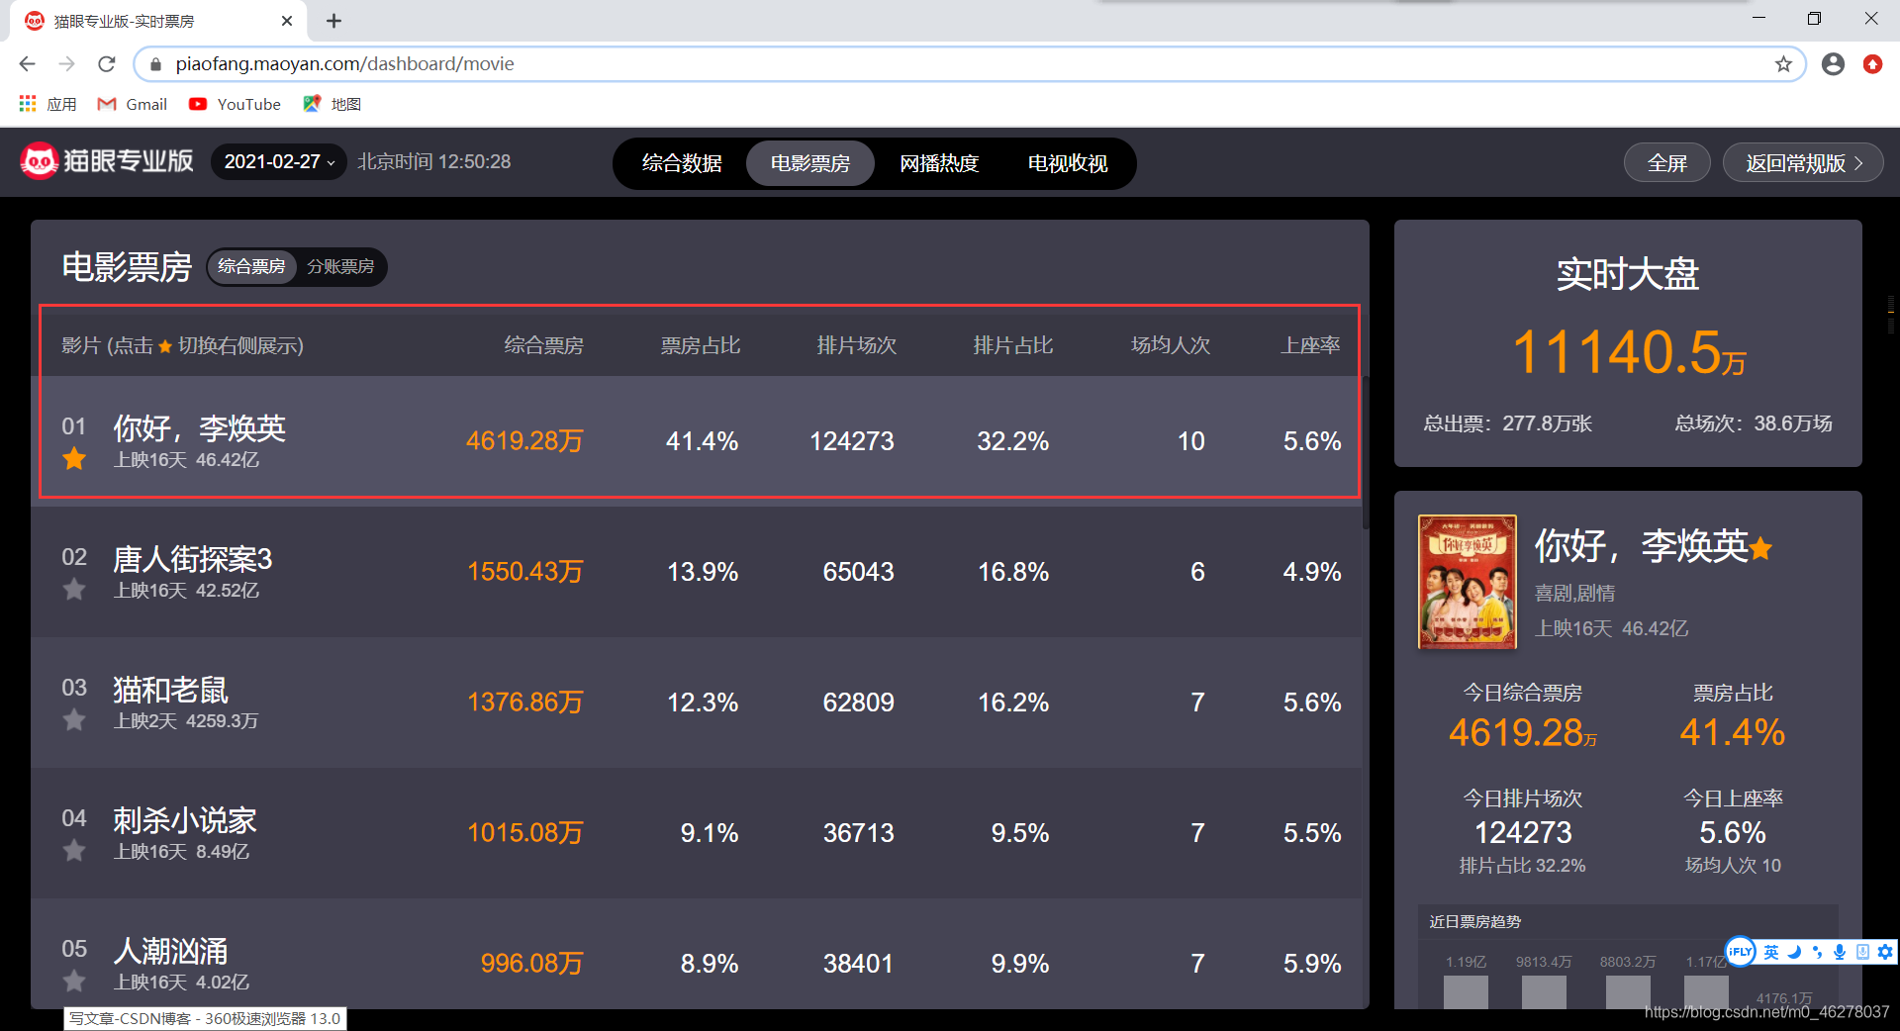Image resolution: width=1900 pixels, height=1031 pixels.
Task: Reload the page with refresh icon
Action: tap(107, 63)
